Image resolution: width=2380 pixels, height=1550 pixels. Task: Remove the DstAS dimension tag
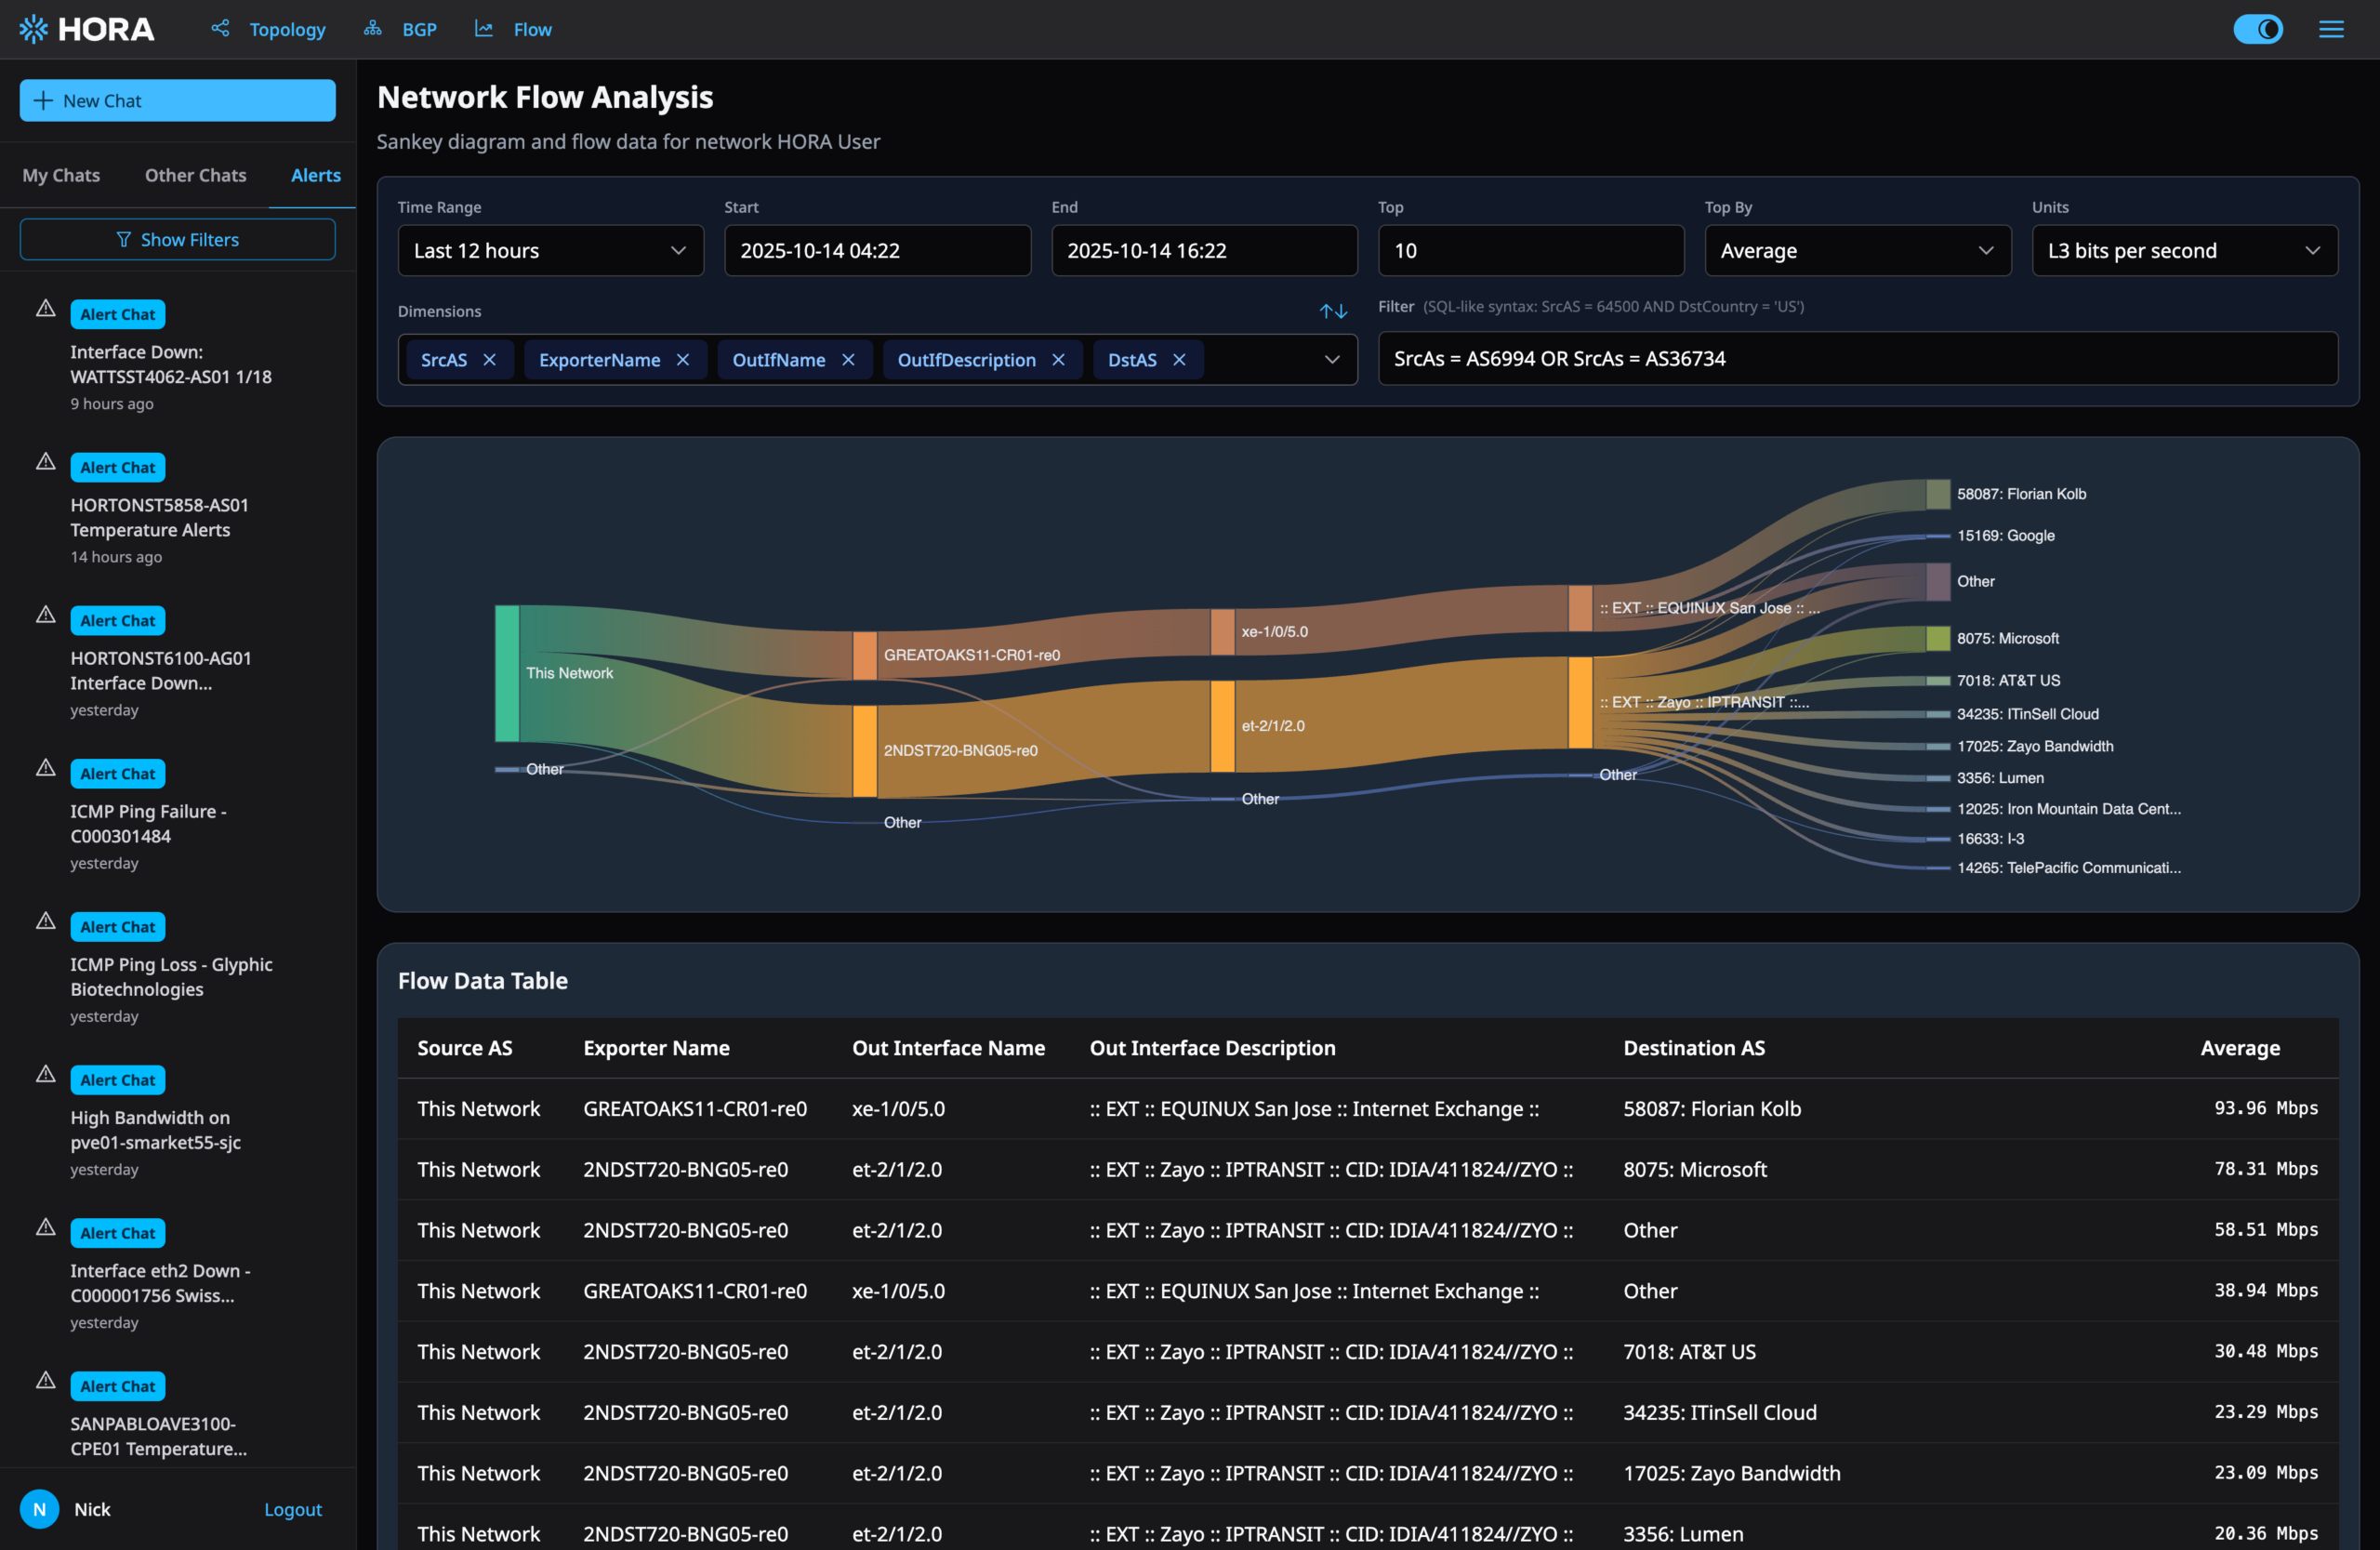click(x=1179, y=360)
